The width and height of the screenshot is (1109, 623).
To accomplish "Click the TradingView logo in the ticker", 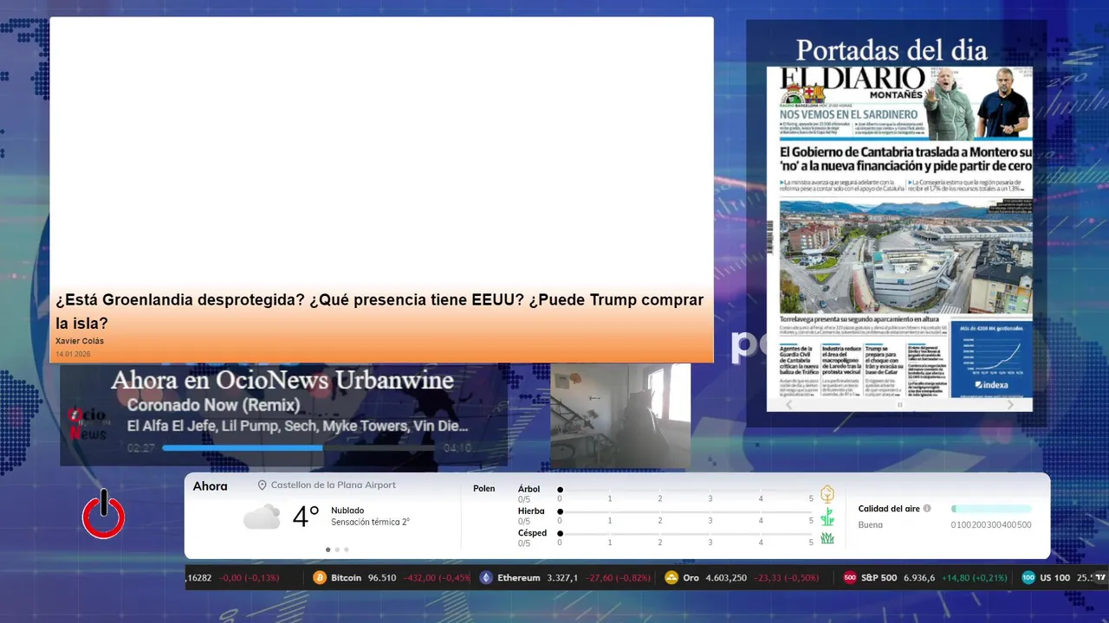I will point(1100,577).
